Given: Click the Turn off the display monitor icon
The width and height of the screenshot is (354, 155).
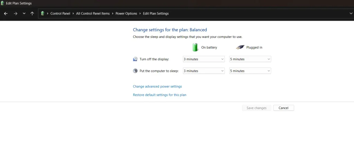Looking at the screenshot, I should click(135, 59).
